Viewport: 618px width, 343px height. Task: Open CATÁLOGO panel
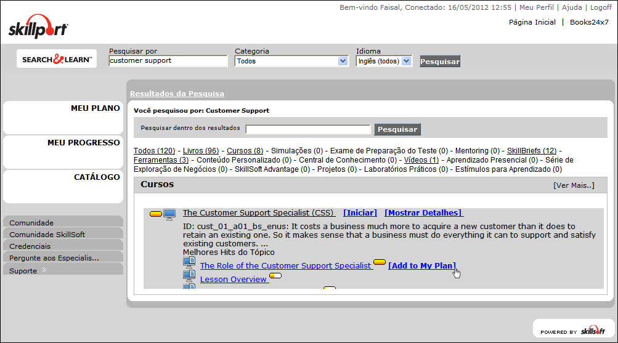pyautogui.click(x=63, y=186)
